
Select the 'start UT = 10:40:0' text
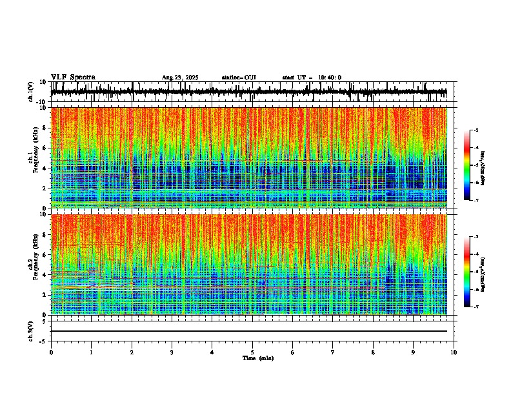[x=312, y=77]
